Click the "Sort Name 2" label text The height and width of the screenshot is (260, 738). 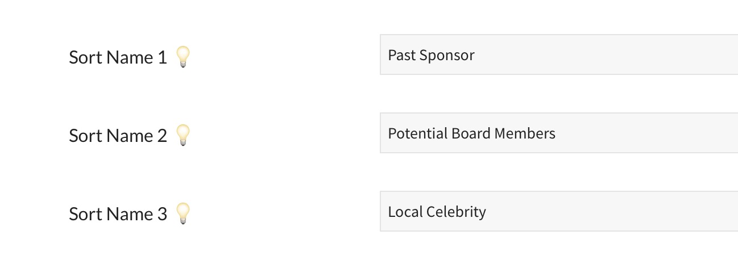click(x=118, y=136)
